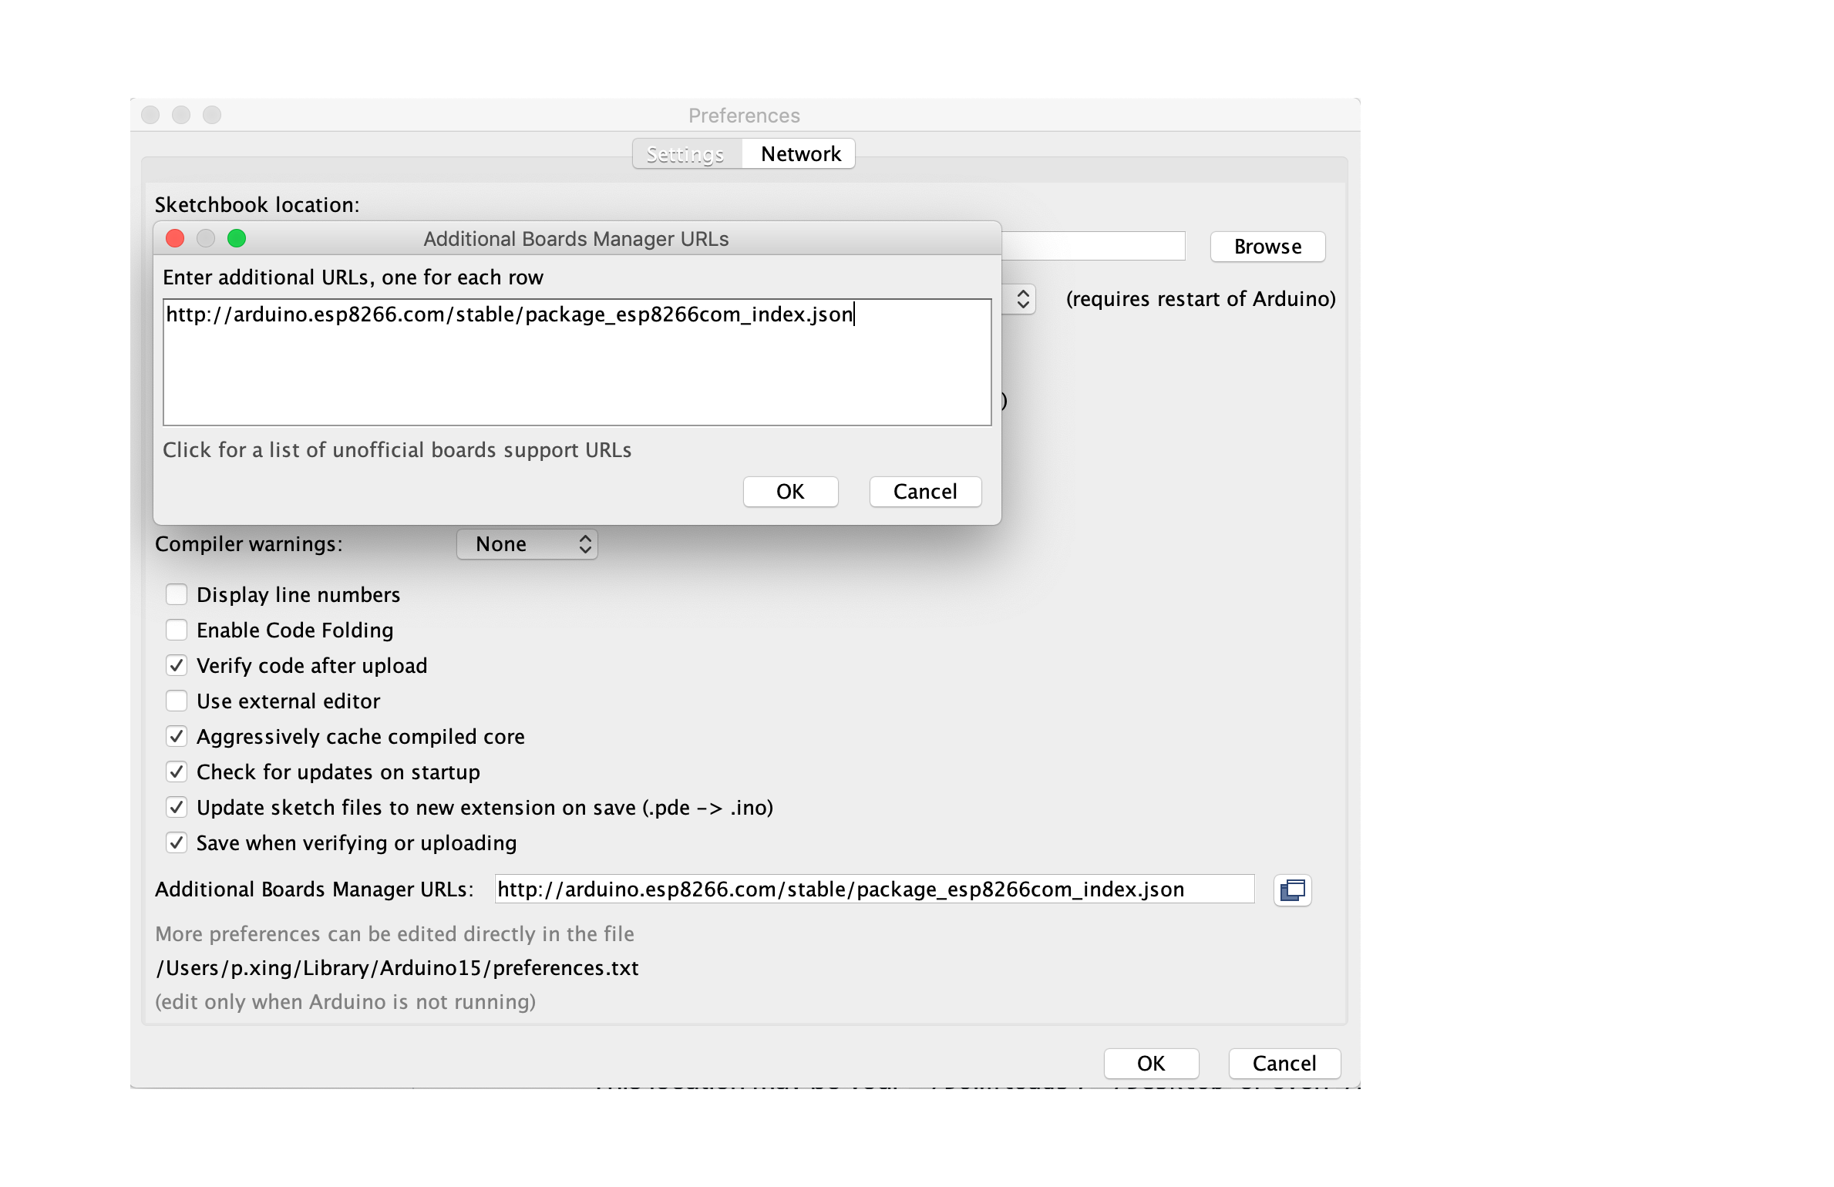Close the Additional Boards Manager URLs dialog
The height and width of the screenshot is (1187, 1834).
(175, 239)
